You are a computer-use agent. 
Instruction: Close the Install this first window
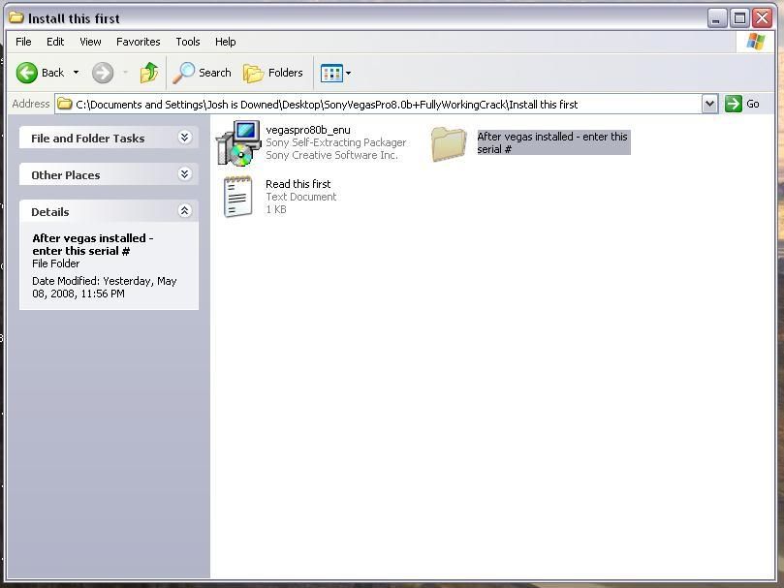763,18
